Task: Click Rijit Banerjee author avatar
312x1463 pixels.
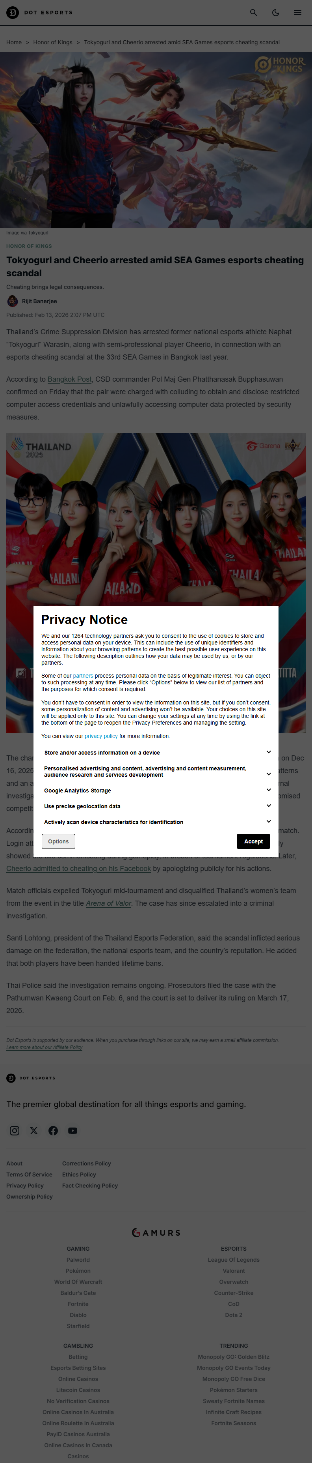Action: click(x=13, y=301)
